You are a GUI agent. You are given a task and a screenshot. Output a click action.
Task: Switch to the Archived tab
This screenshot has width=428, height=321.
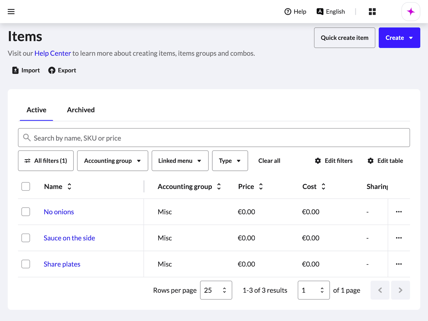[81, 110]
